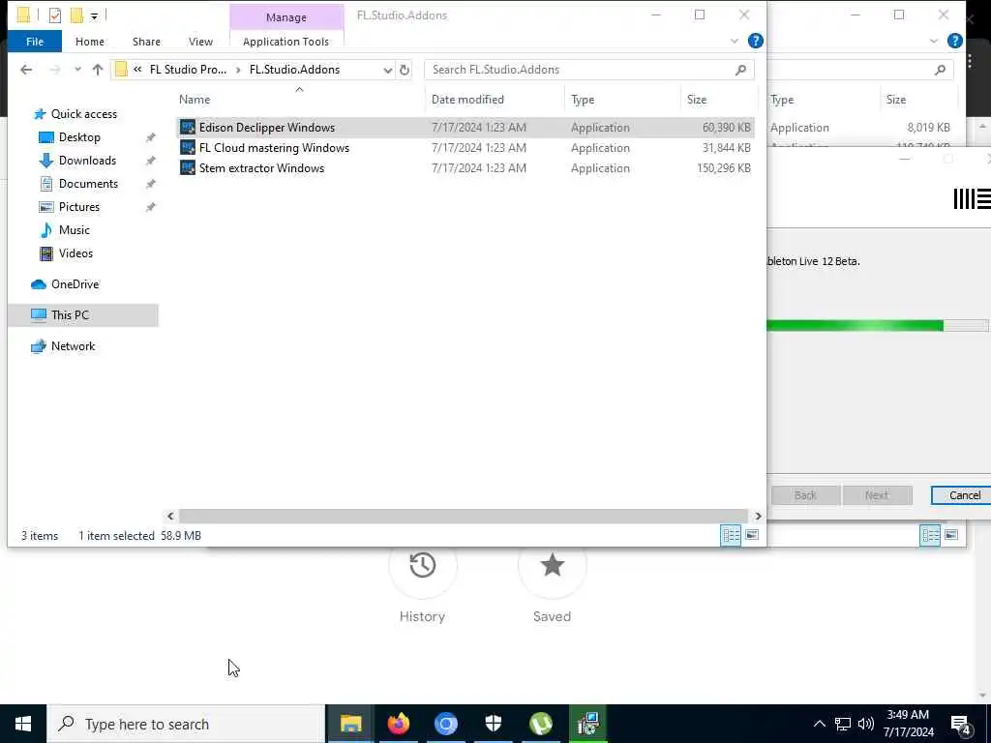Click the FL Cloud mastering file icon

(187, 147)
